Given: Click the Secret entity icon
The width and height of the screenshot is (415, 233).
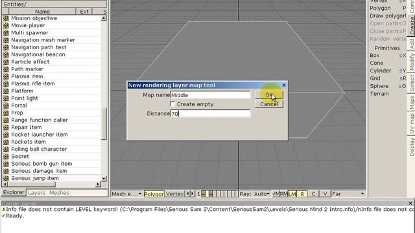Looking at the screenshot, I should [x=6, y=157].
